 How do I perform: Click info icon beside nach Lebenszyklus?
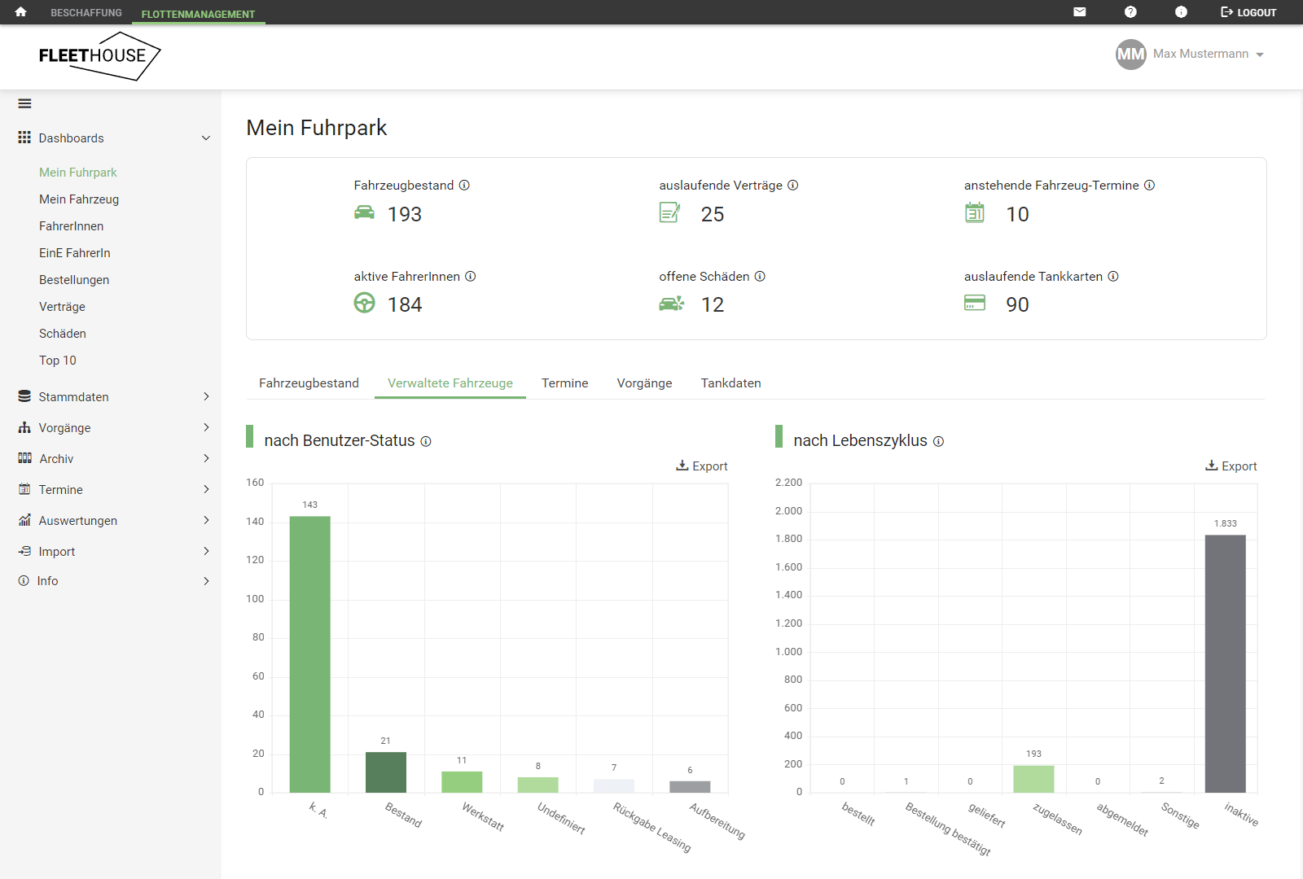pos(938,441)
